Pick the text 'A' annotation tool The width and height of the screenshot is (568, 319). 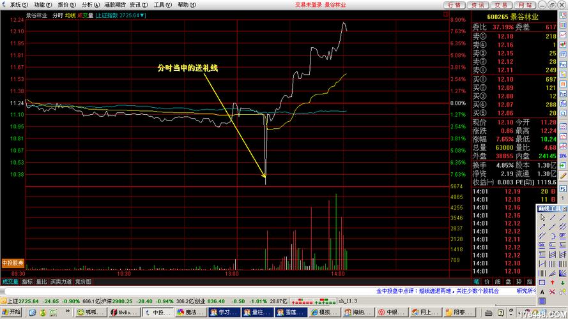coord(542,292)
